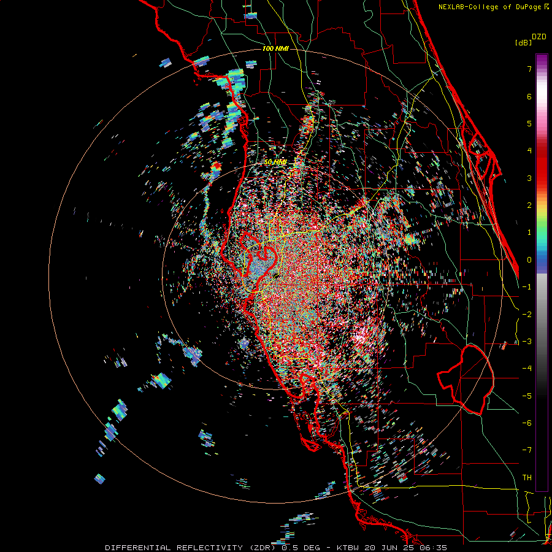
Task: Click the "TH" threshold label on the scale
Action: point(527,478)
